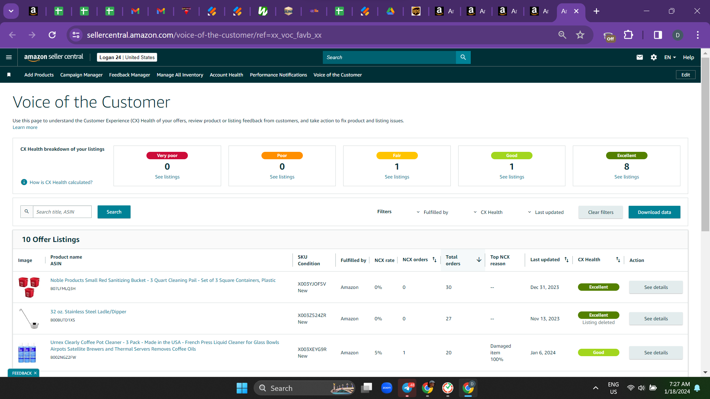Click How is CX Health calculated link

pyautogui.click(x=61, y=182)
